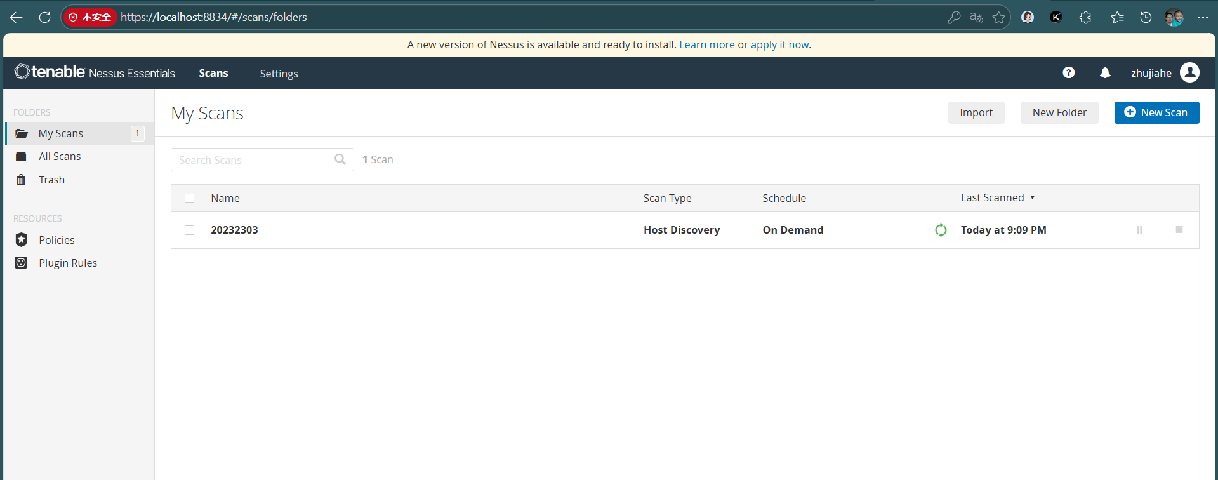This screenshot has height=480, width=1218.
Task: Sort by Last Scanned column arrow
Action: [x=1033, y=198]
